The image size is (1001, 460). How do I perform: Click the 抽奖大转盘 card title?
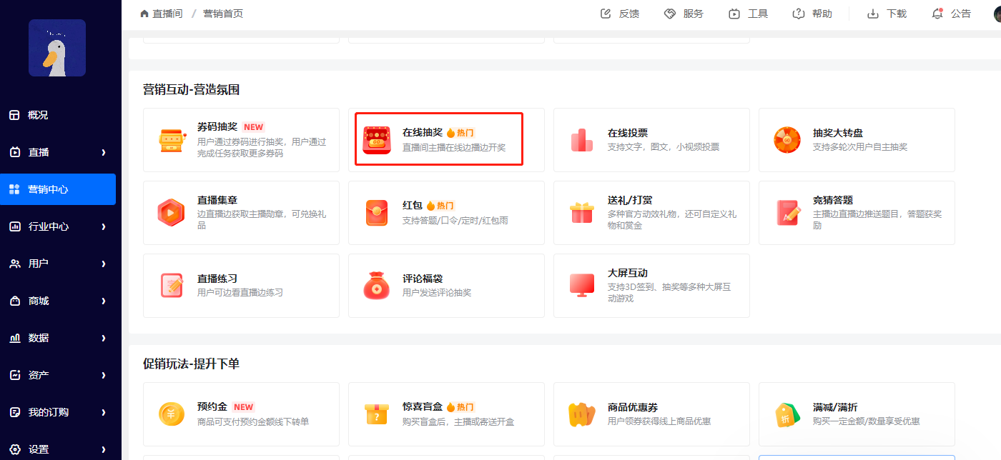point(838,133)
